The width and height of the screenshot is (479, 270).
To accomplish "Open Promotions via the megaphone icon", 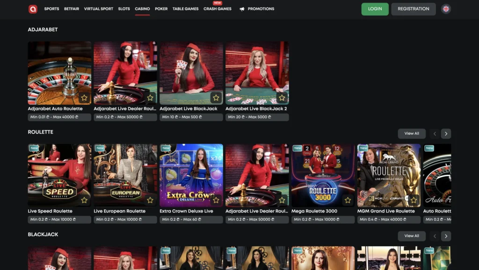I will click(x=241, y=8).
